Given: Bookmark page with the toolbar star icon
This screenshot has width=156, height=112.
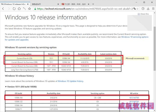Looking at the screenshot, I should tap(29, 9).
